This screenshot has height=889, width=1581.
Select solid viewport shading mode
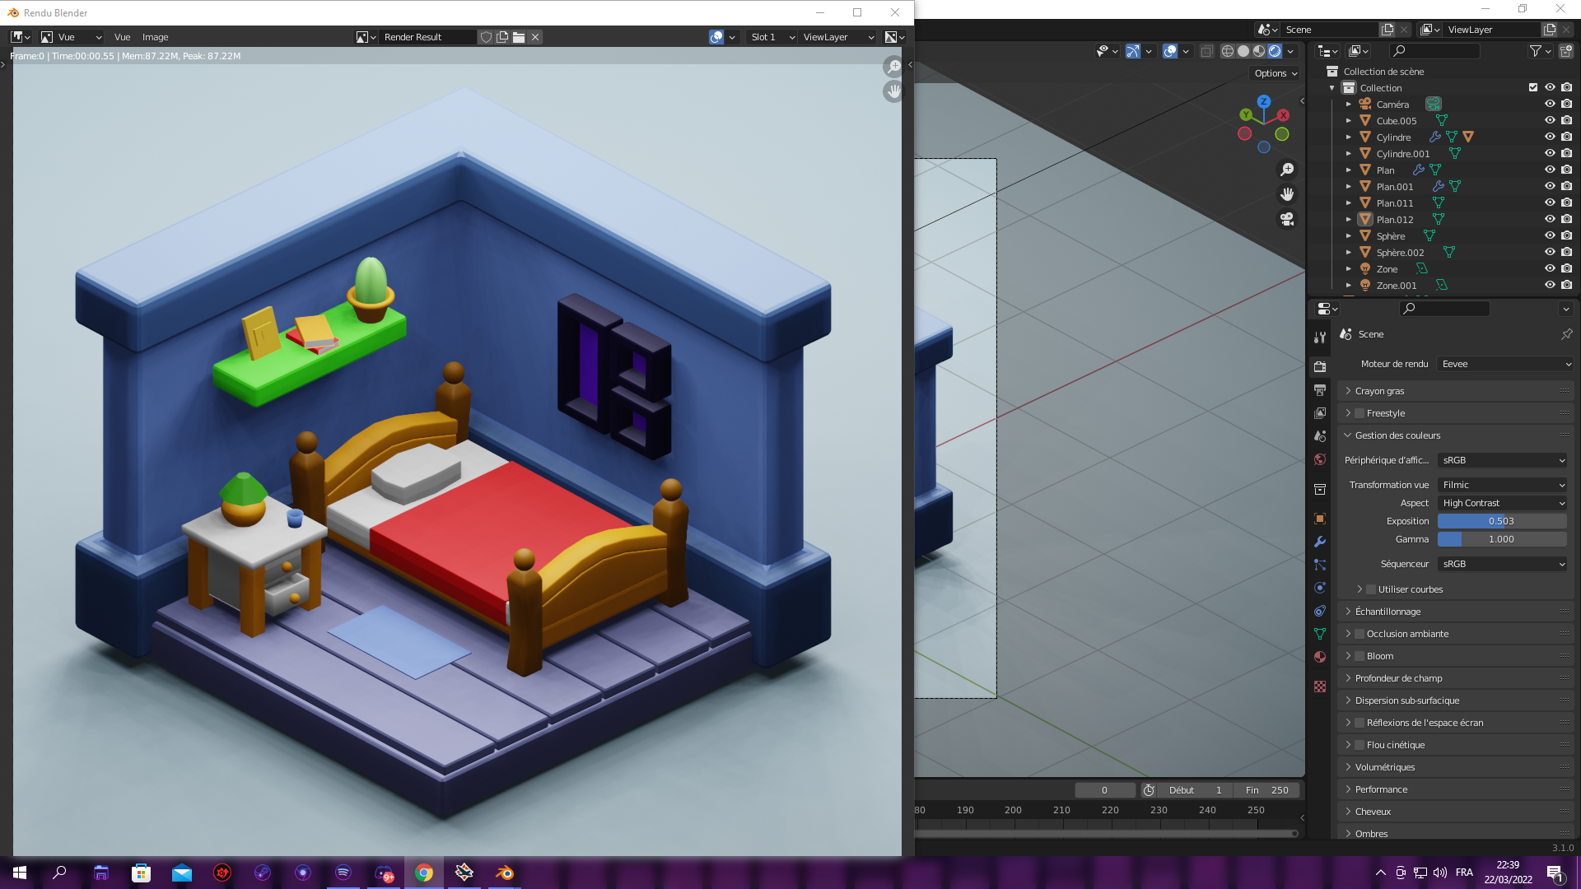1243,51
